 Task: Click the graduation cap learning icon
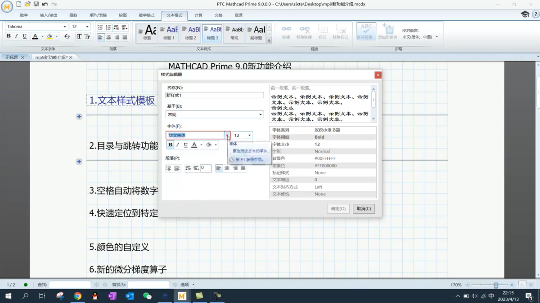click(525, 14)
